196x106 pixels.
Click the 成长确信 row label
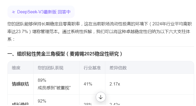tap(20, 104)
